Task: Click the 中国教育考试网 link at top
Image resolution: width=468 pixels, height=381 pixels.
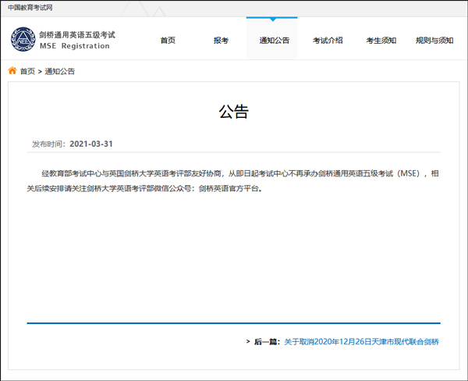Action: click(30, 6)
